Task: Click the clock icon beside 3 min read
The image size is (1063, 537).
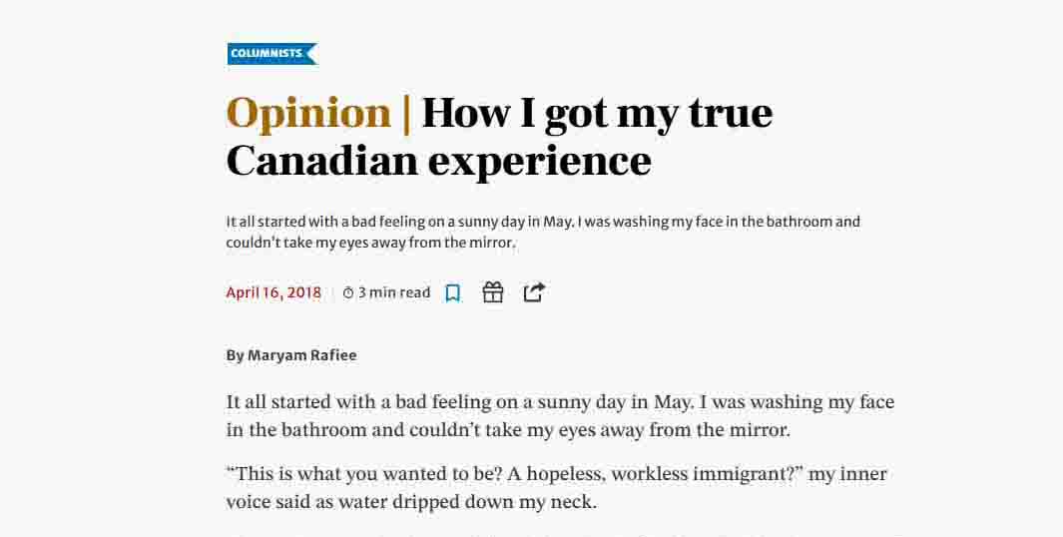Action: (348, 292)
